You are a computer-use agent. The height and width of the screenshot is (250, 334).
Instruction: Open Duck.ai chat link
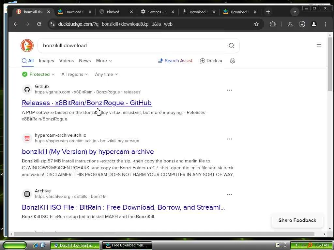(211, 61)
